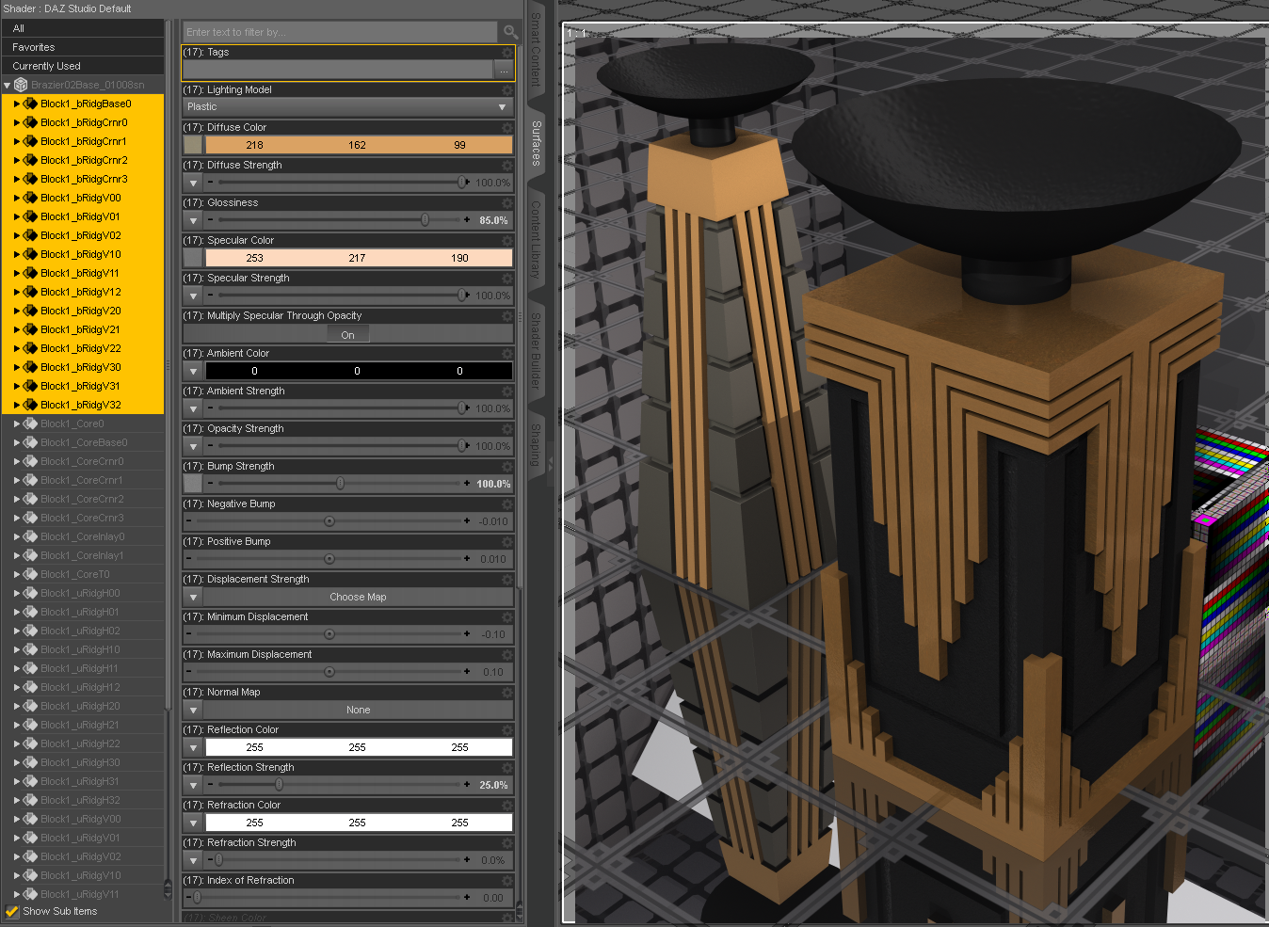Click the Specular Color 253 217 190 swatch

pos(359,258)
